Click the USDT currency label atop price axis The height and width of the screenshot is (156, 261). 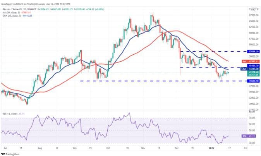point(255,10)
